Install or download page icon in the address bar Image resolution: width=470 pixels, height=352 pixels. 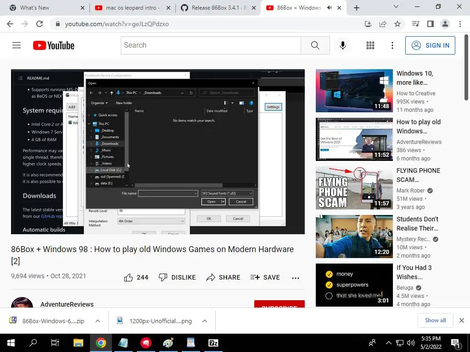368,24
